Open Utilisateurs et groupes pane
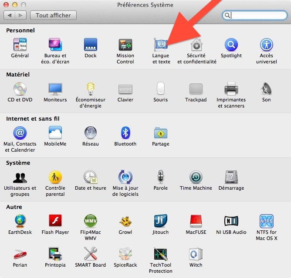 coord(20,177)
